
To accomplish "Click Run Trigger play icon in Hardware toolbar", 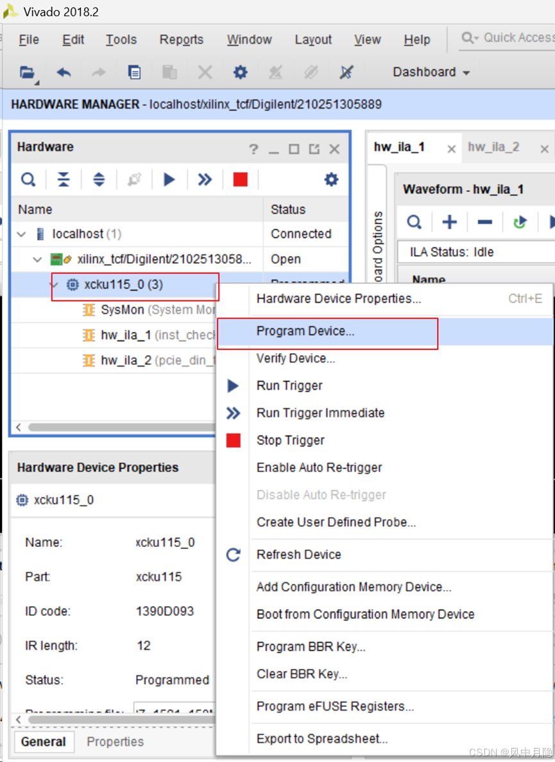I will coord(169,180).
